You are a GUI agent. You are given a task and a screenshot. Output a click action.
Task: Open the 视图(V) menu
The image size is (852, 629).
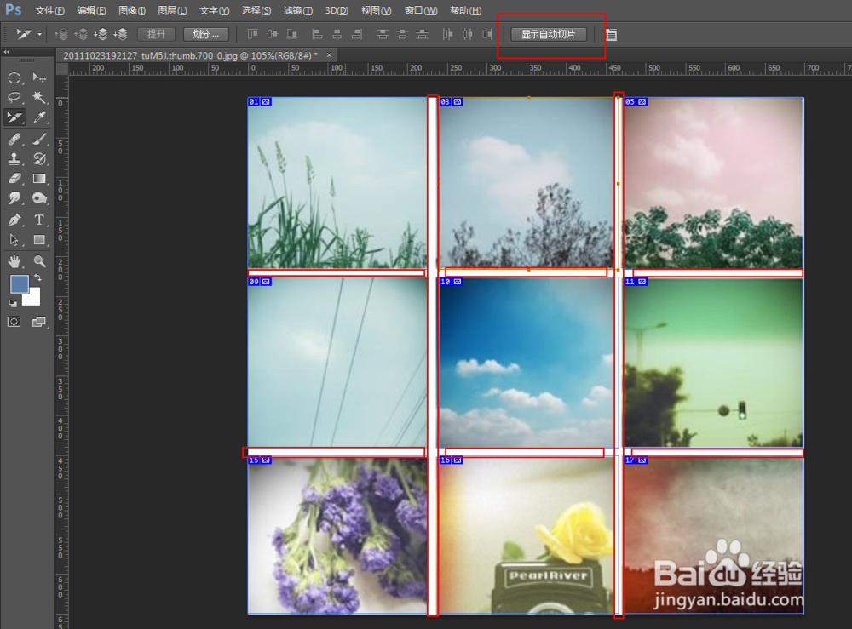[x=376, y=10]
